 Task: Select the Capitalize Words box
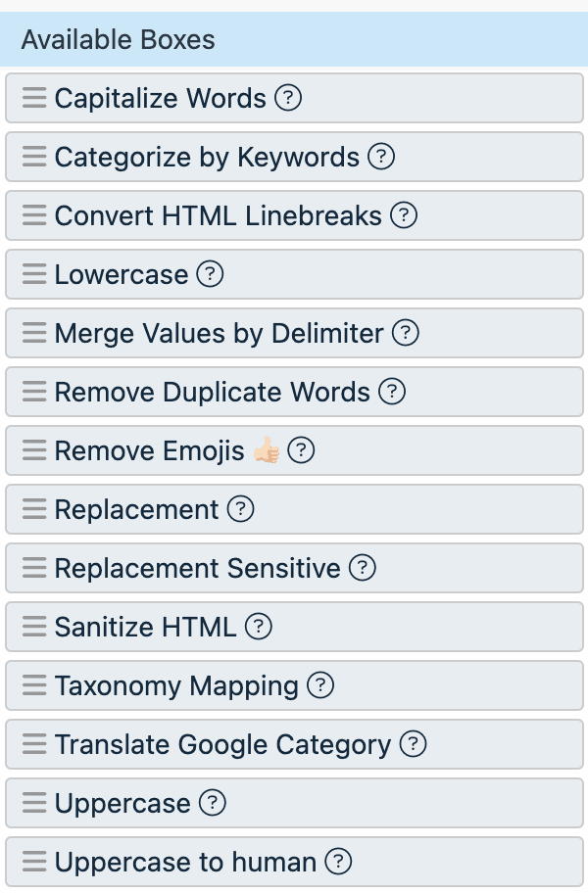(x=161, y=98)
